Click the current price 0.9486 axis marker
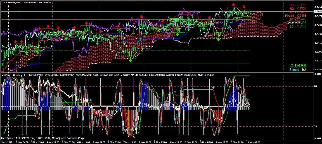 coord(318,11)
